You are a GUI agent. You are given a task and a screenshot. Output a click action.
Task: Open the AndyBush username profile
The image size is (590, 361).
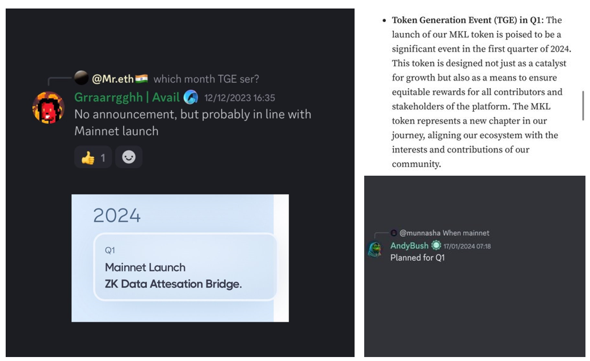coord(409,246)
